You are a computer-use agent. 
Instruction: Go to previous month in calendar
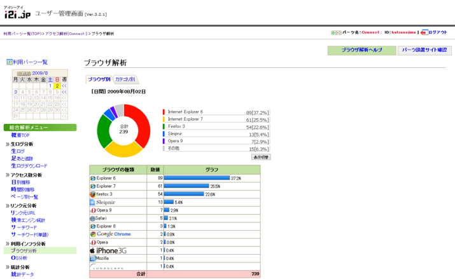pyautogui.click(x=24, y=73)
